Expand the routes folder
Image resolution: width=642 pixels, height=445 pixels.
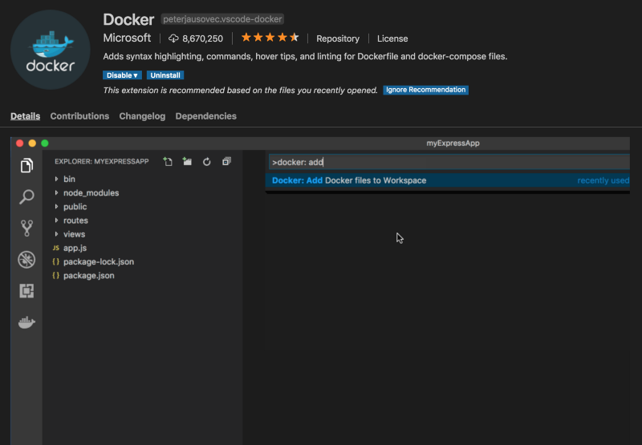pyautogui.click(x=75, y=220)
